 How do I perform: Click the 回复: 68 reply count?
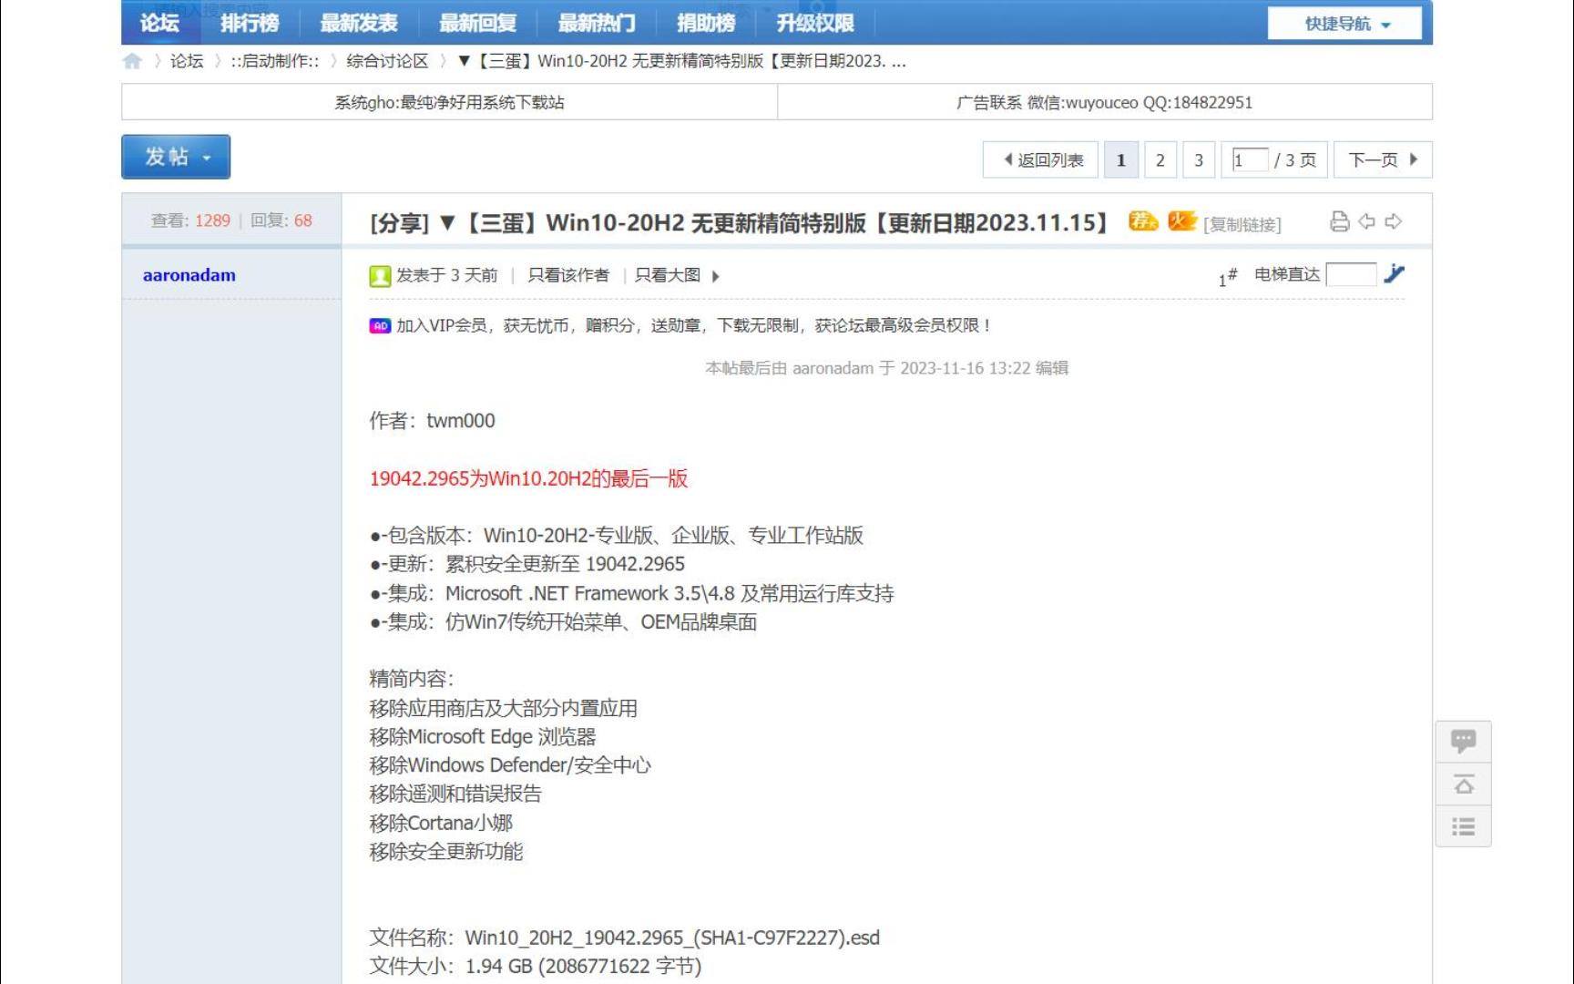click(x=281, y=220)
